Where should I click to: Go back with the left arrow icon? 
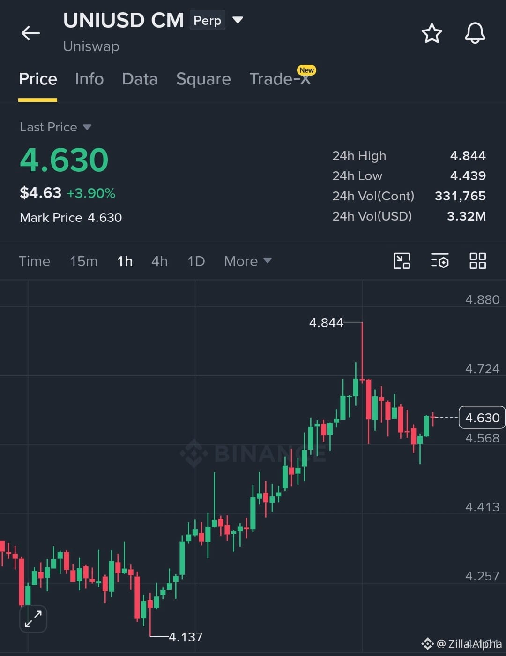coord(30,33)
